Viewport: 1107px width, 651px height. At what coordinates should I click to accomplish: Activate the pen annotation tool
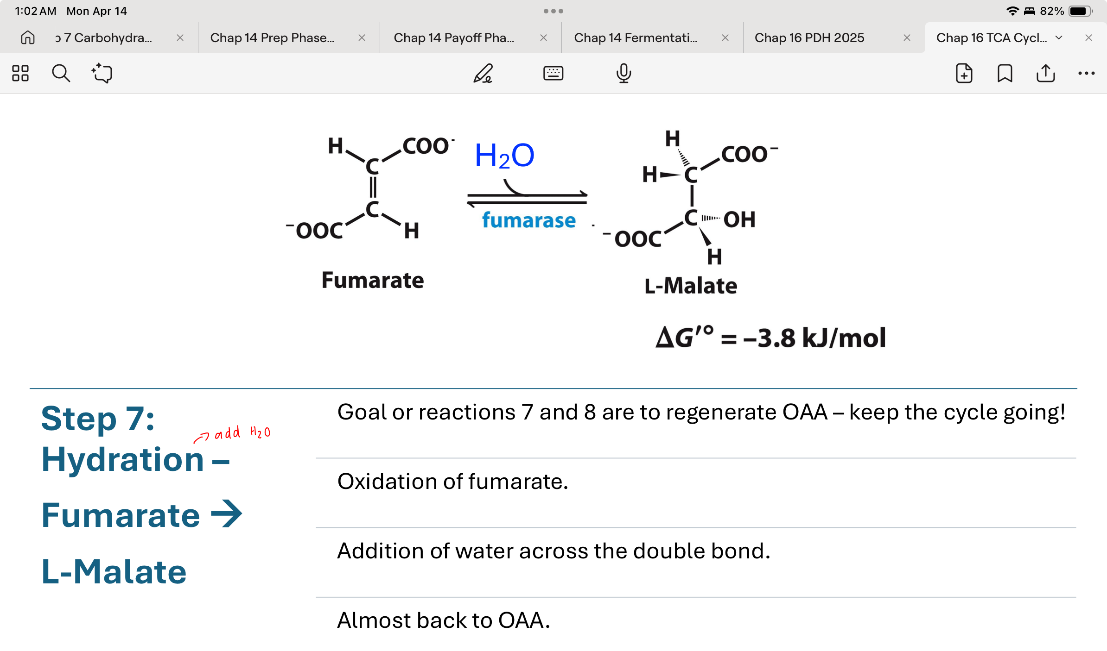click(x=483, y=73)
